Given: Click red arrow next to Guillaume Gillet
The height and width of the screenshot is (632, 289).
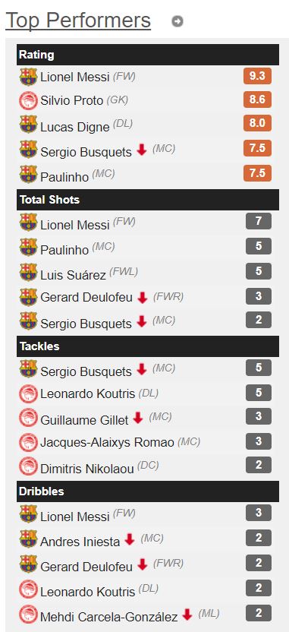Looking at the screenshot, I should [138, 418].
